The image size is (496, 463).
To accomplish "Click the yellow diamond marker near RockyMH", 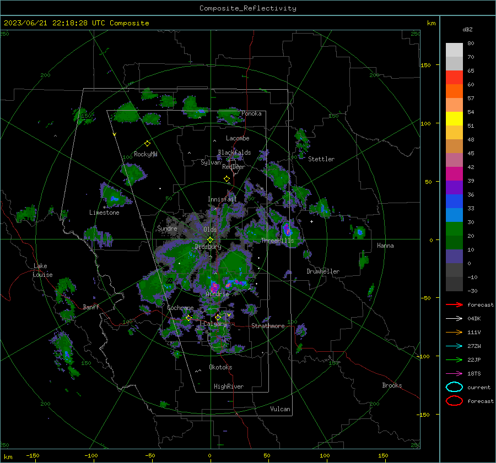I will tap(147, 144).
